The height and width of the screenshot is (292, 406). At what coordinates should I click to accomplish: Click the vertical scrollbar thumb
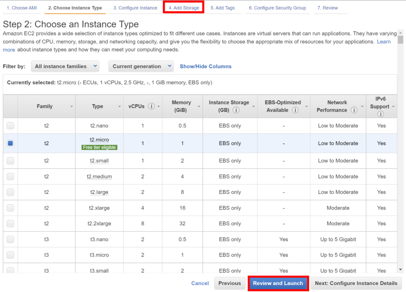pyautogui.click(x=400, y=40)
